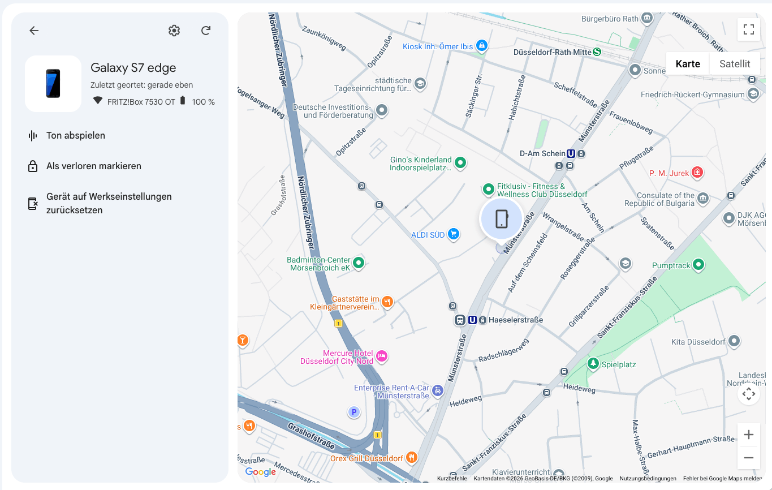Click Sonne marker pin
The height and width of the screenshot is (490, 772).
(x=635, y=70)
